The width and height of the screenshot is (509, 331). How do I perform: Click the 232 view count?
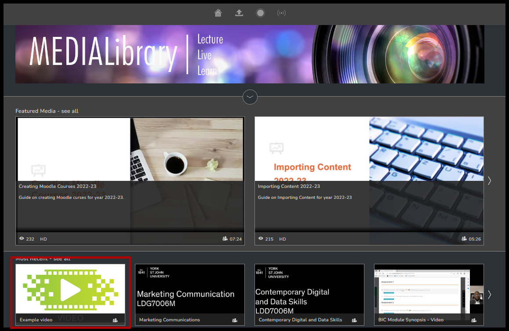click(x=30, y=239)
